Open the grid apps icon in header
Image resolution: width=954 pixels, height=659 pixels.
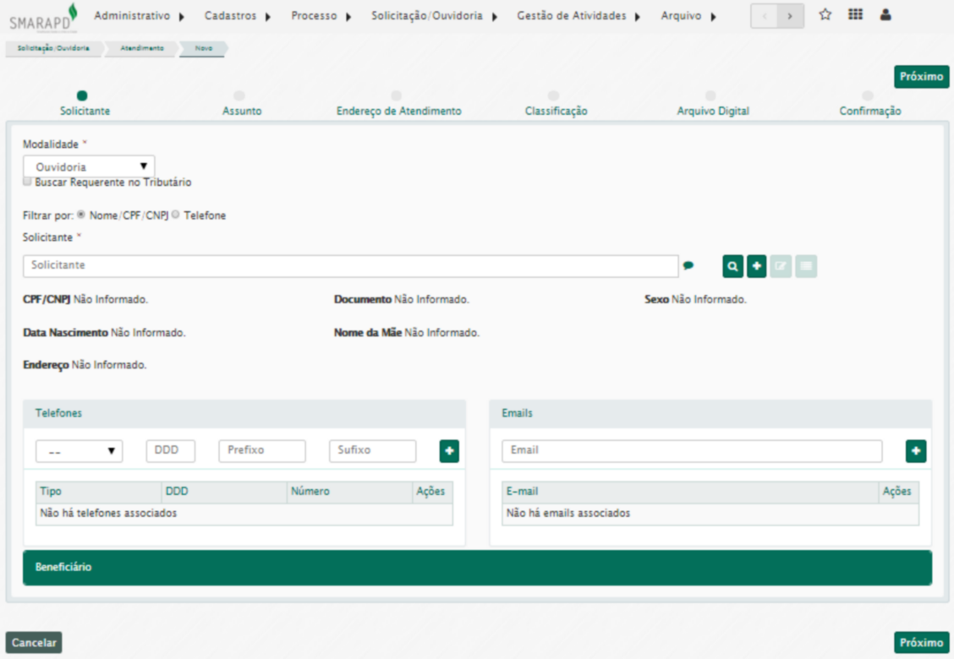point(855,15)
